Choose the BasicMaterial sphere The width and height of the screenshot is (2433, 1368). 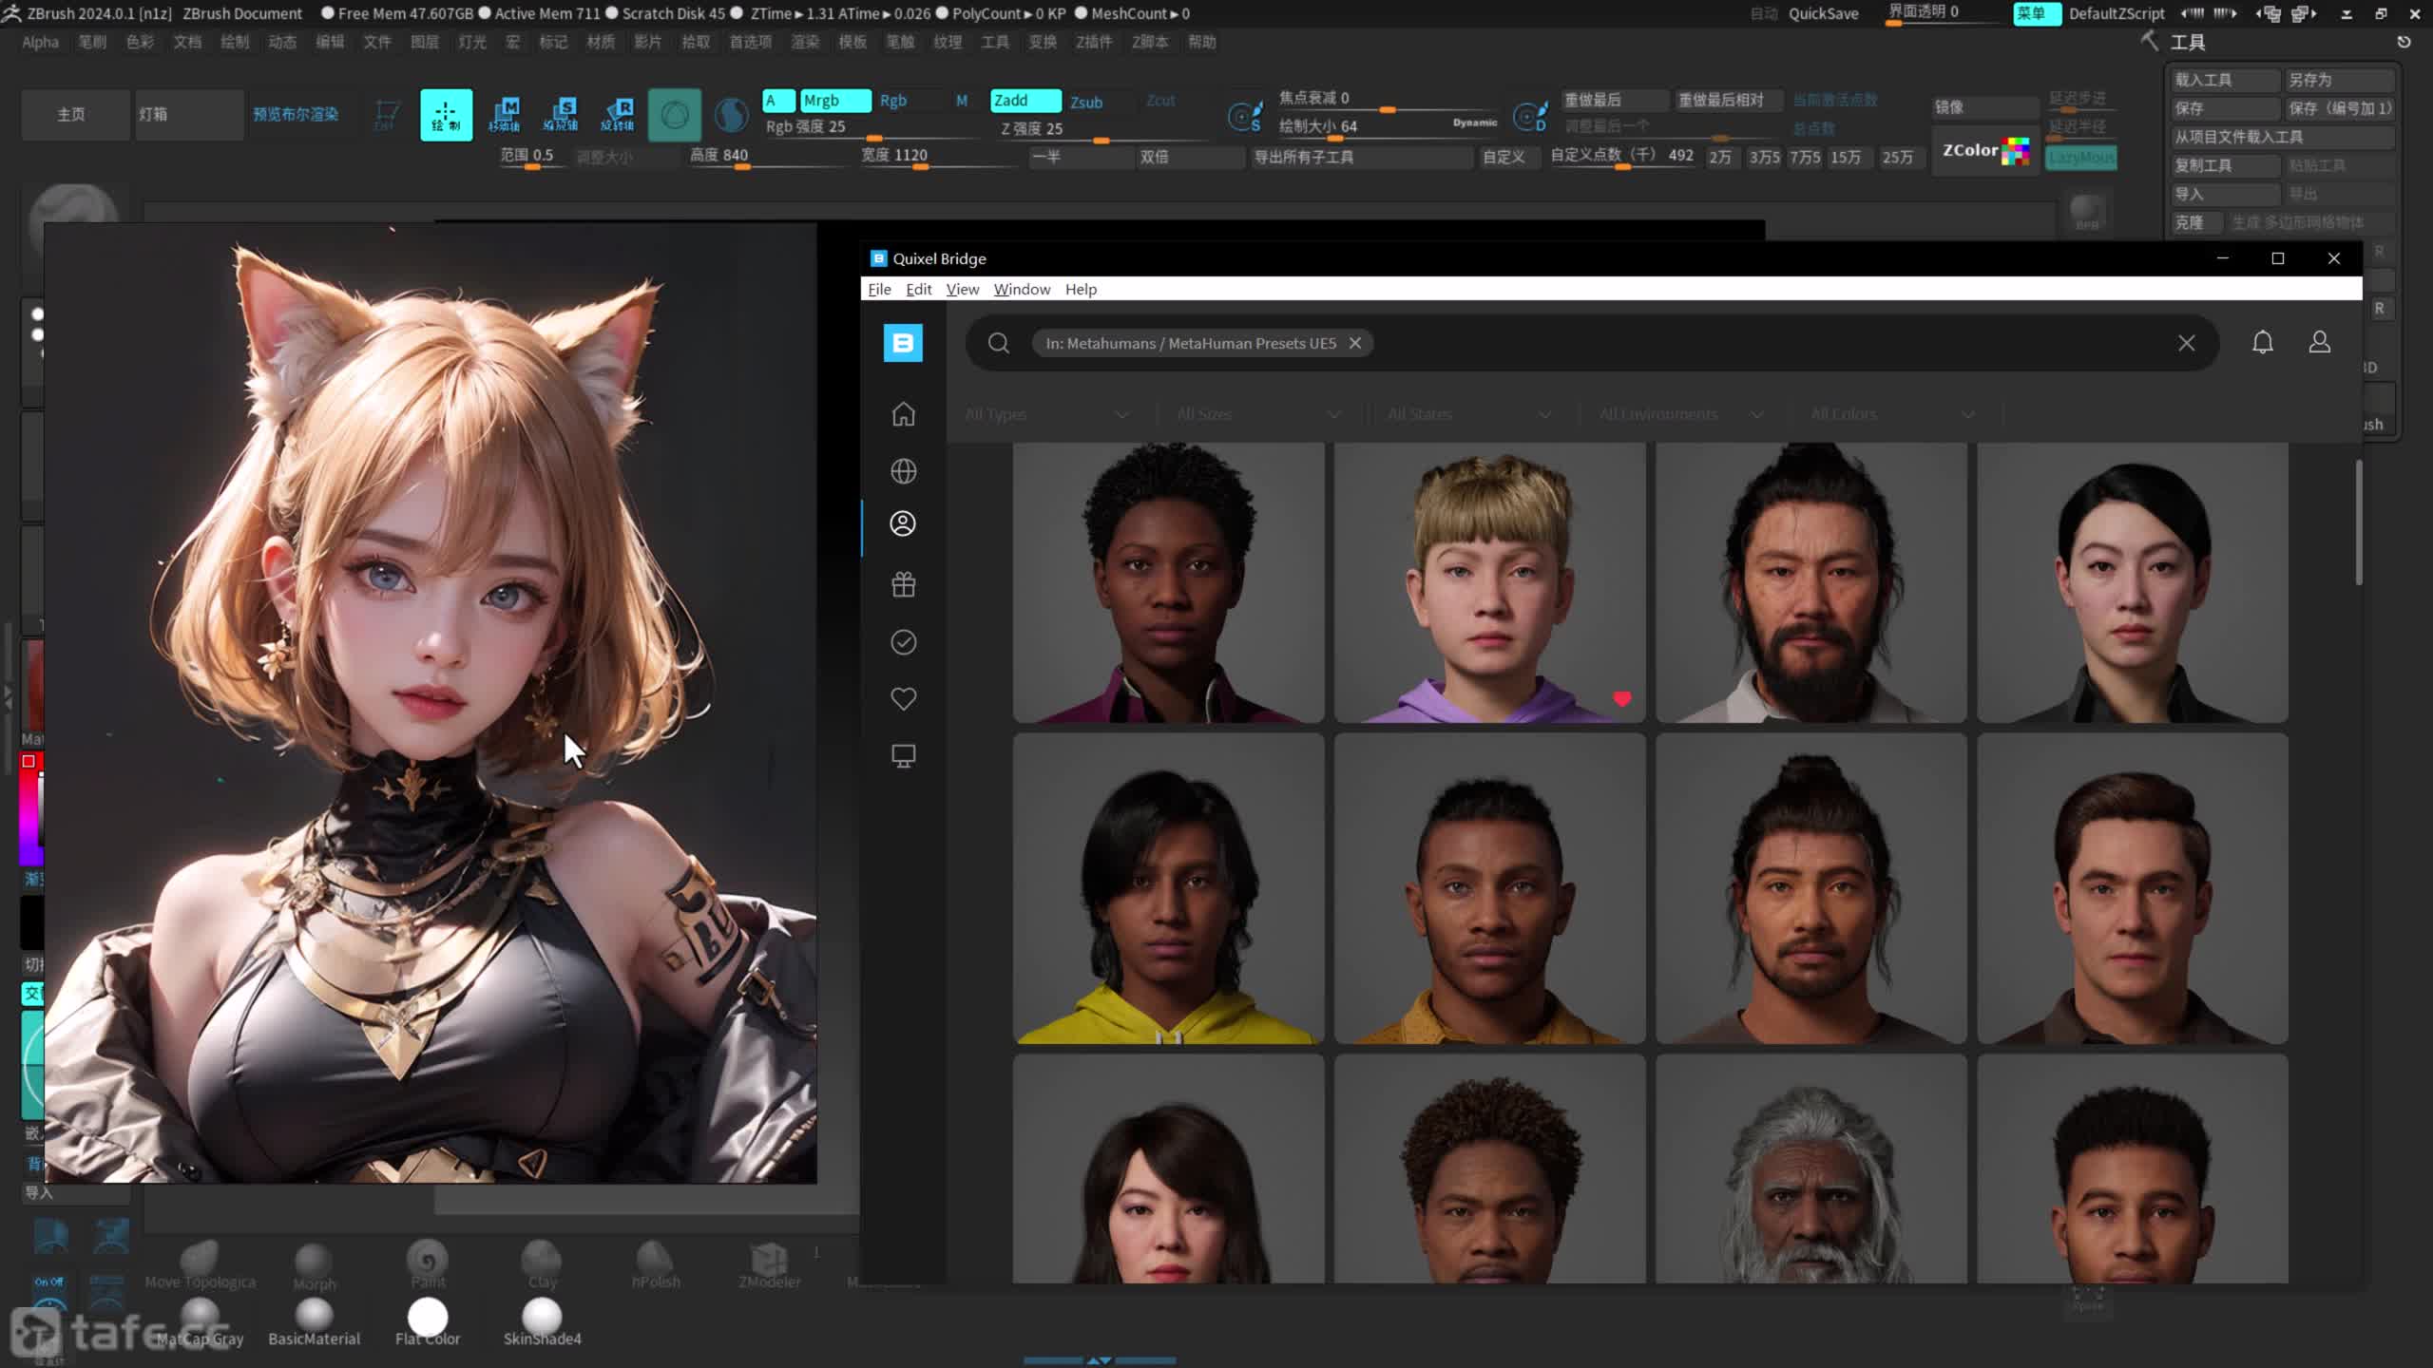(314, 1321)
